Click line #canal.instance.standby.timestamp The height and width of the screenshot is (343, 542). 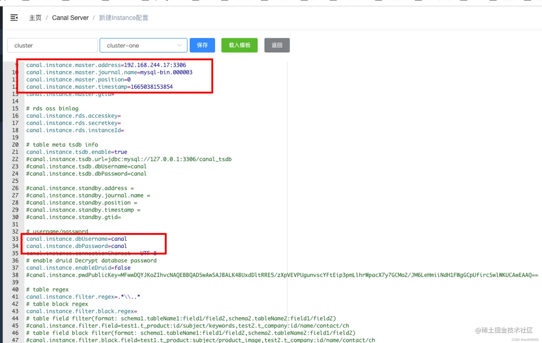coord(83,210)
